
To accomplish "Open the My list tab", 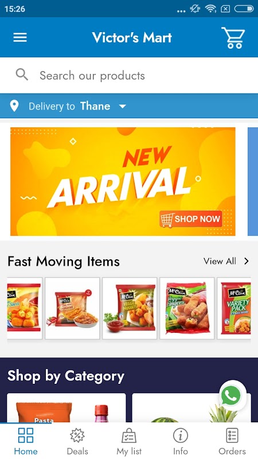I will click(129, 441).
